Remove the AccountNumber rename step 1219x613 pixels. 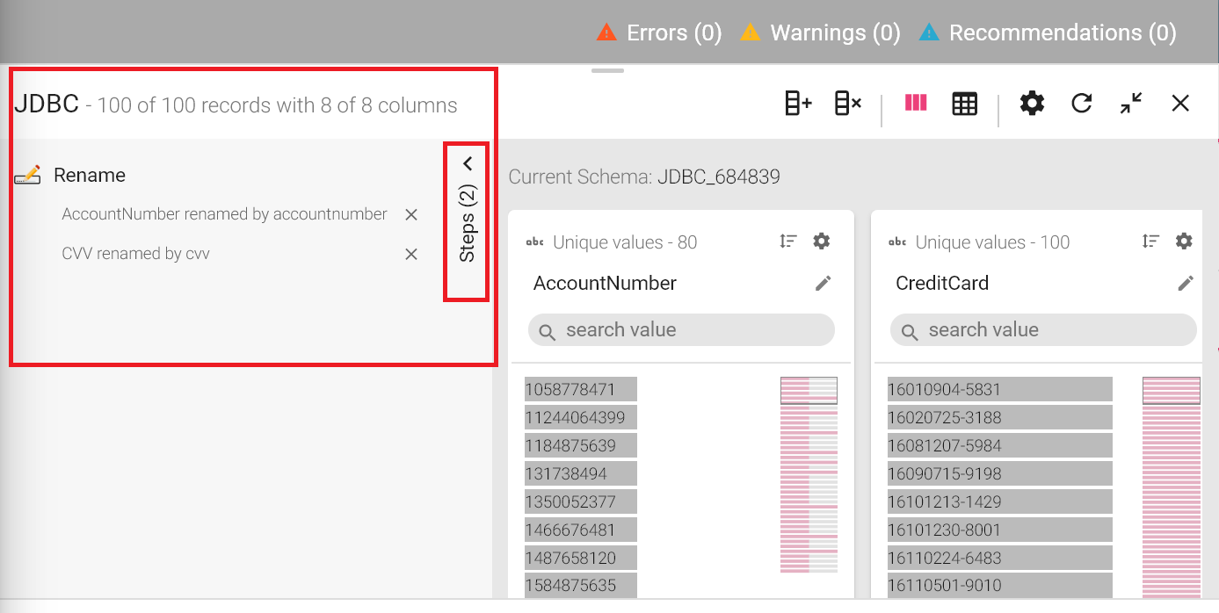click(x=410, y=214)
